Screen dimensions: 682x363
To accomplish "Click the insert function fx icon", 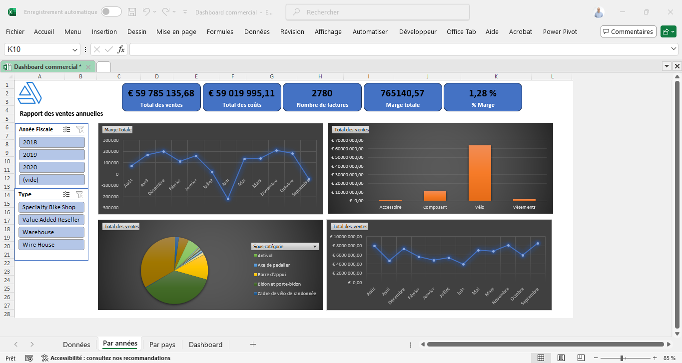I will 121,49.
